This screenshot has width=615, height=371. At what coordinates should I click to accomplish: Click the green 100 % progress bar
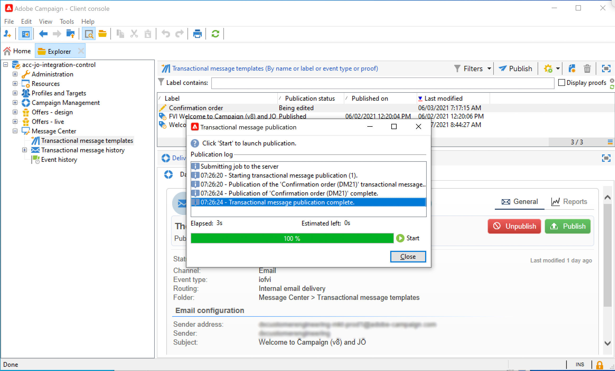pyautogui.click(x=292, y=238)
